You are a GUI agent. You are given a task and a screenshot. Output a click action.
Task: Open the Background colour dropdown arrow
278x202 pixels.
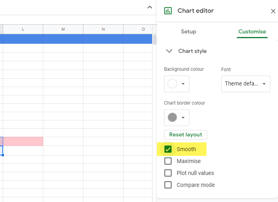click(183, 84)
